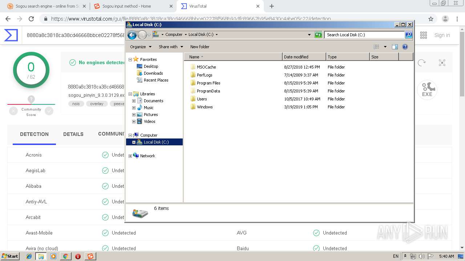Create a New folder

200,47
